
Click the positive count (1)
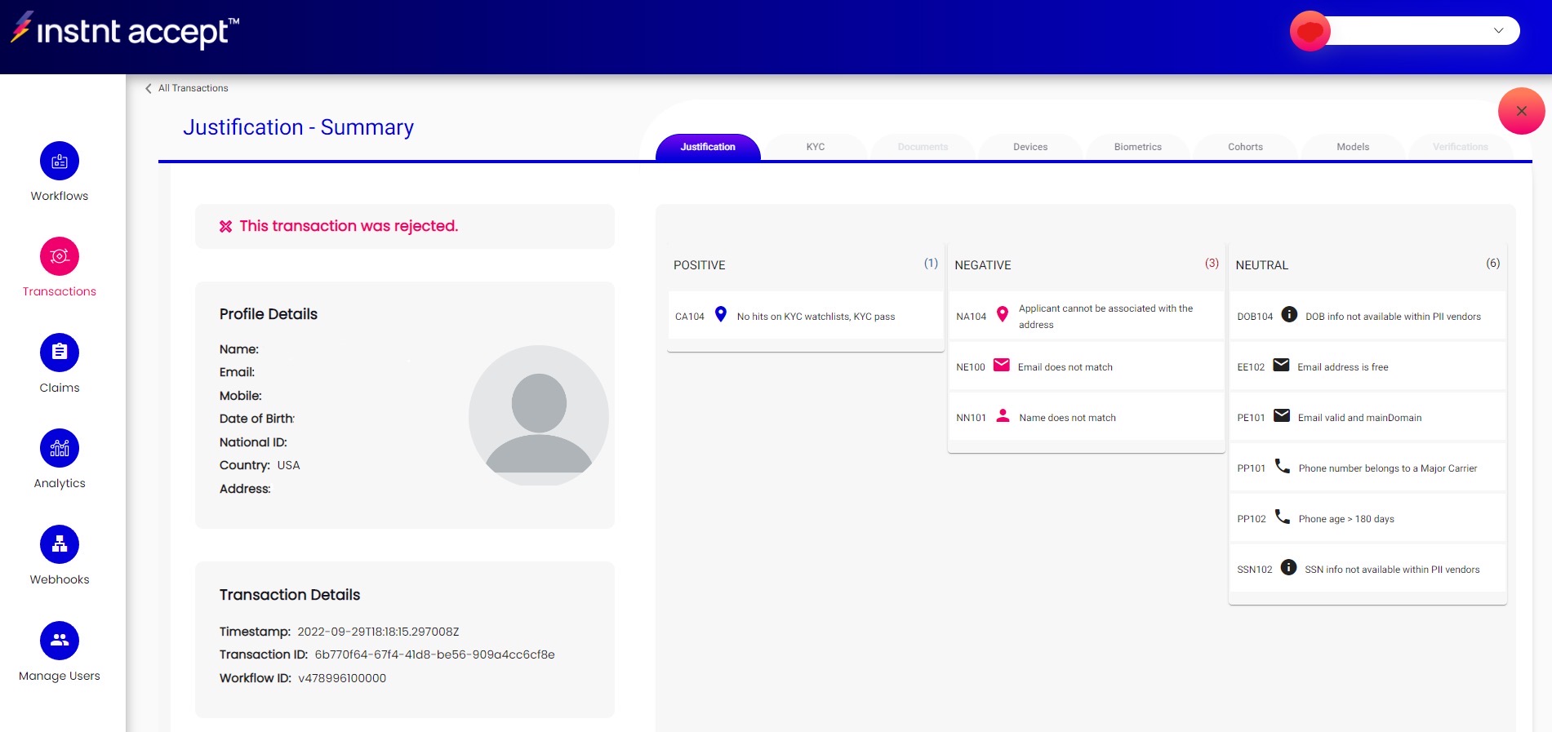click(x=931, y=264)
